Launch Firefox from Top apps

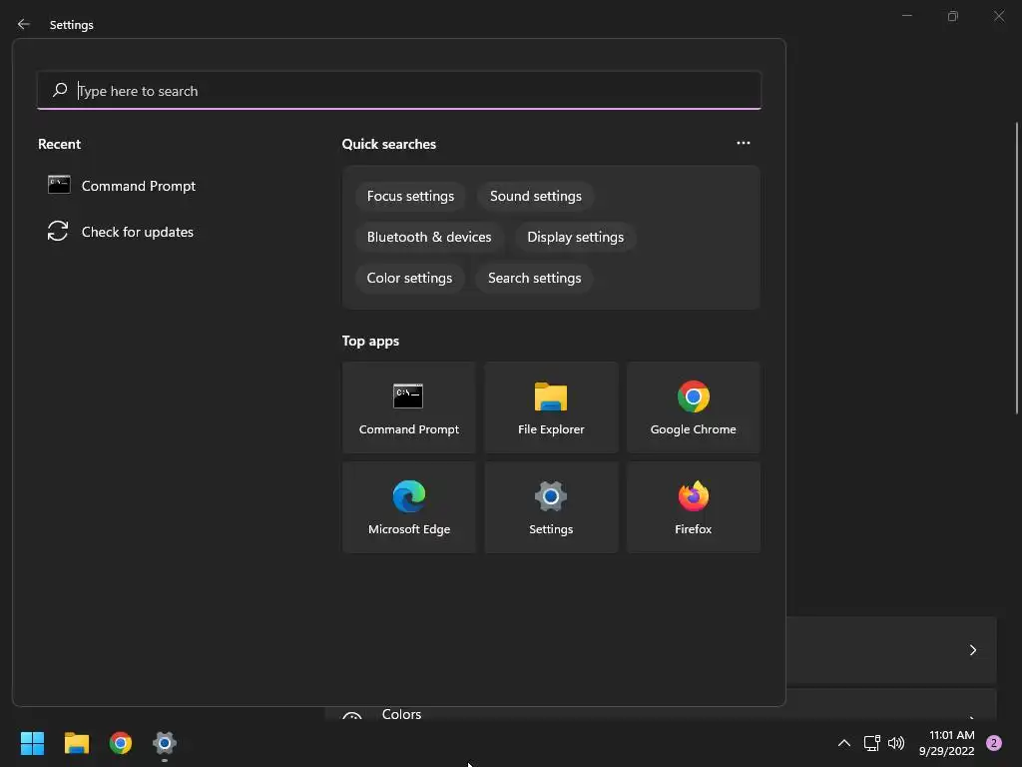click(693, 507)
